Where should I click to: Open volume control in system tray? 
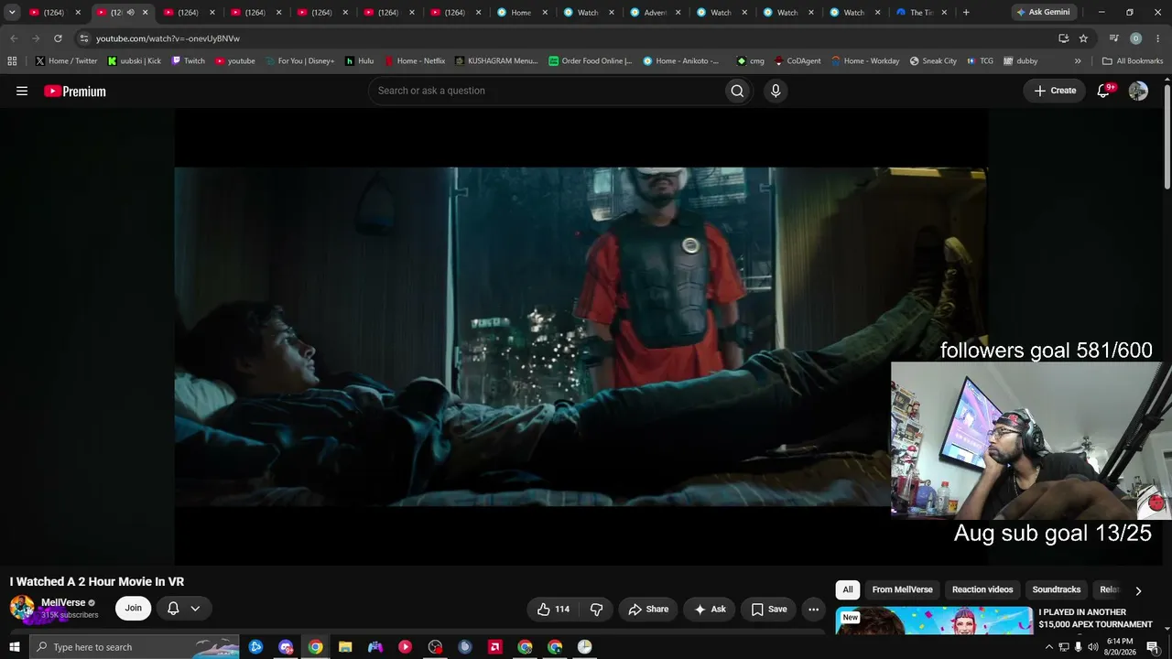(1092, 647)
